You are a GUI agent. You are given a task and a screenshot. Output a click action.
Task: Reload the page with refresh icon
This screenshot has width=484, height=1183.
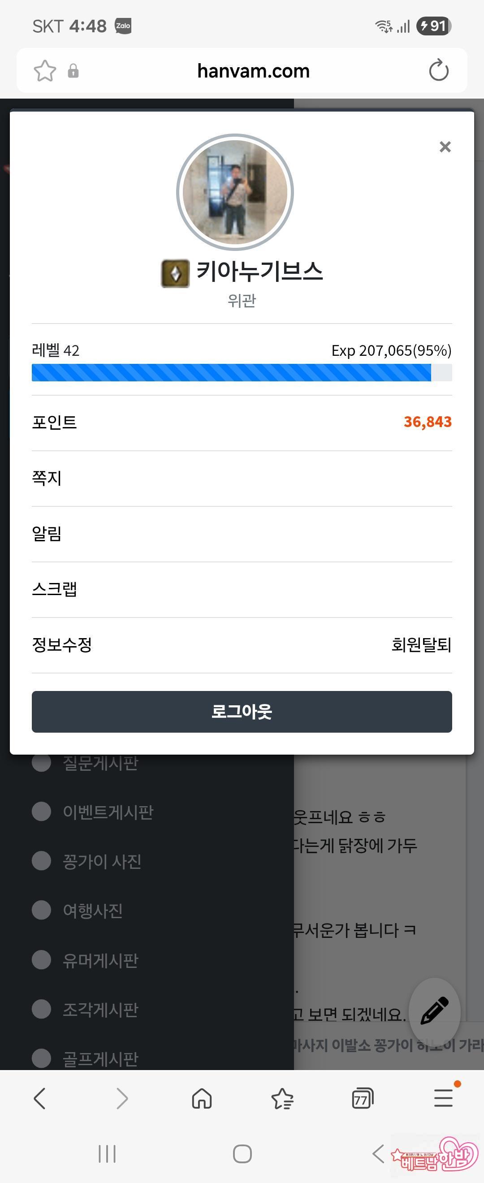[438, 70]
